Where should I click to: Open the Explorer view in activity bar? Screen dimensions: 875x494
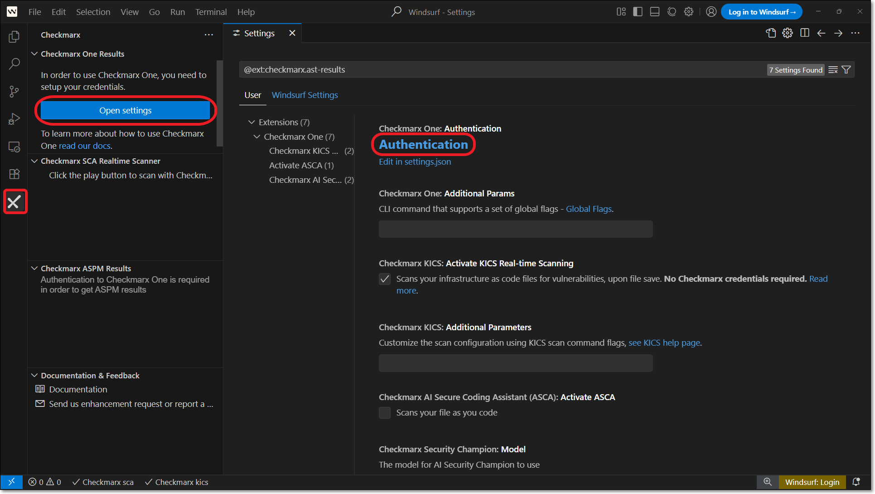(x=14, y=36)
